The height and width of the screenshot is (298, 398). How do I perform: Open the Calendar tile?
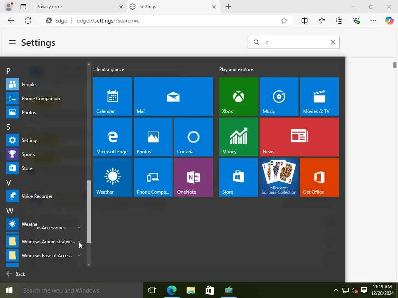[x=113, y=97]
